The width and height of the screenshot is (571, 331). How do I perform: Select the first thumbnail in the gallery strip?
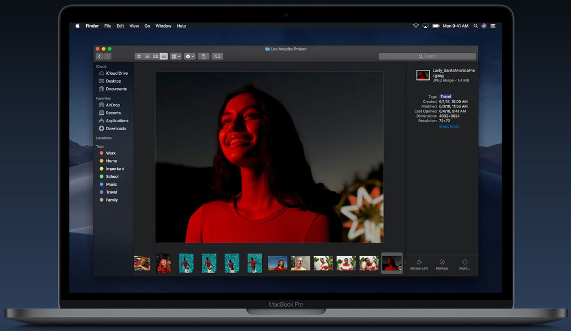[x=142, y=263]
